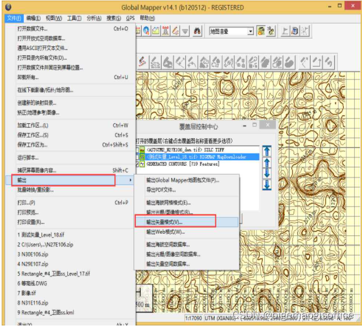The height and width of the screenshot is (326, 362).
Task: Select the View Shed tower tool icon
Action: tap(166, 31)
